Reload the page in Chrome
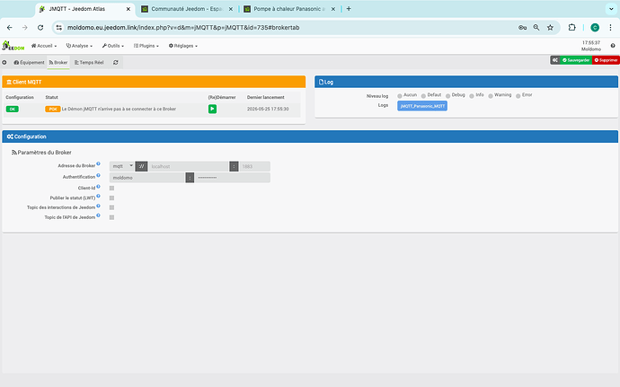The width and height of the screenshot is (620, 387). 40,28
